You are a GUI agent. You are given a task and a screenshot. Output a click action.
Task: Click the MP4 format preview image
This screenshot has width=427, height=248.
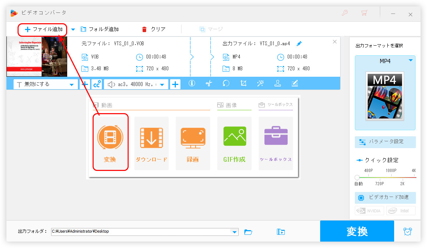coord(384,96)
